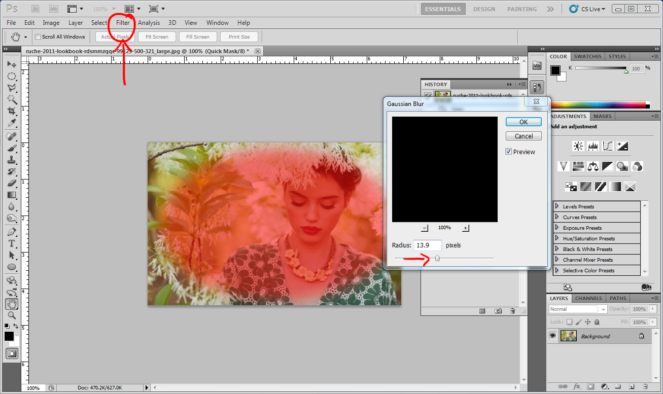Click the Gaussian Blur radius slider handle
Screen dimensions: 663x394
coord(437,259)
